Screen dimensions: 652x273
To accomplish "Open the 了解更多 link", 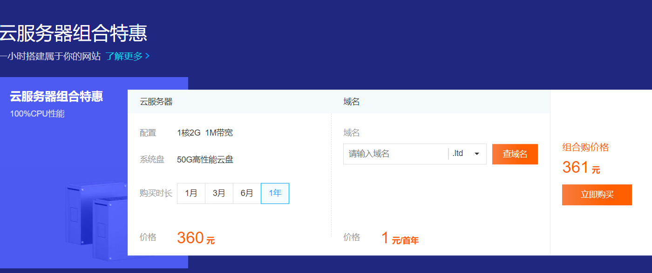I will coord(124,56).
